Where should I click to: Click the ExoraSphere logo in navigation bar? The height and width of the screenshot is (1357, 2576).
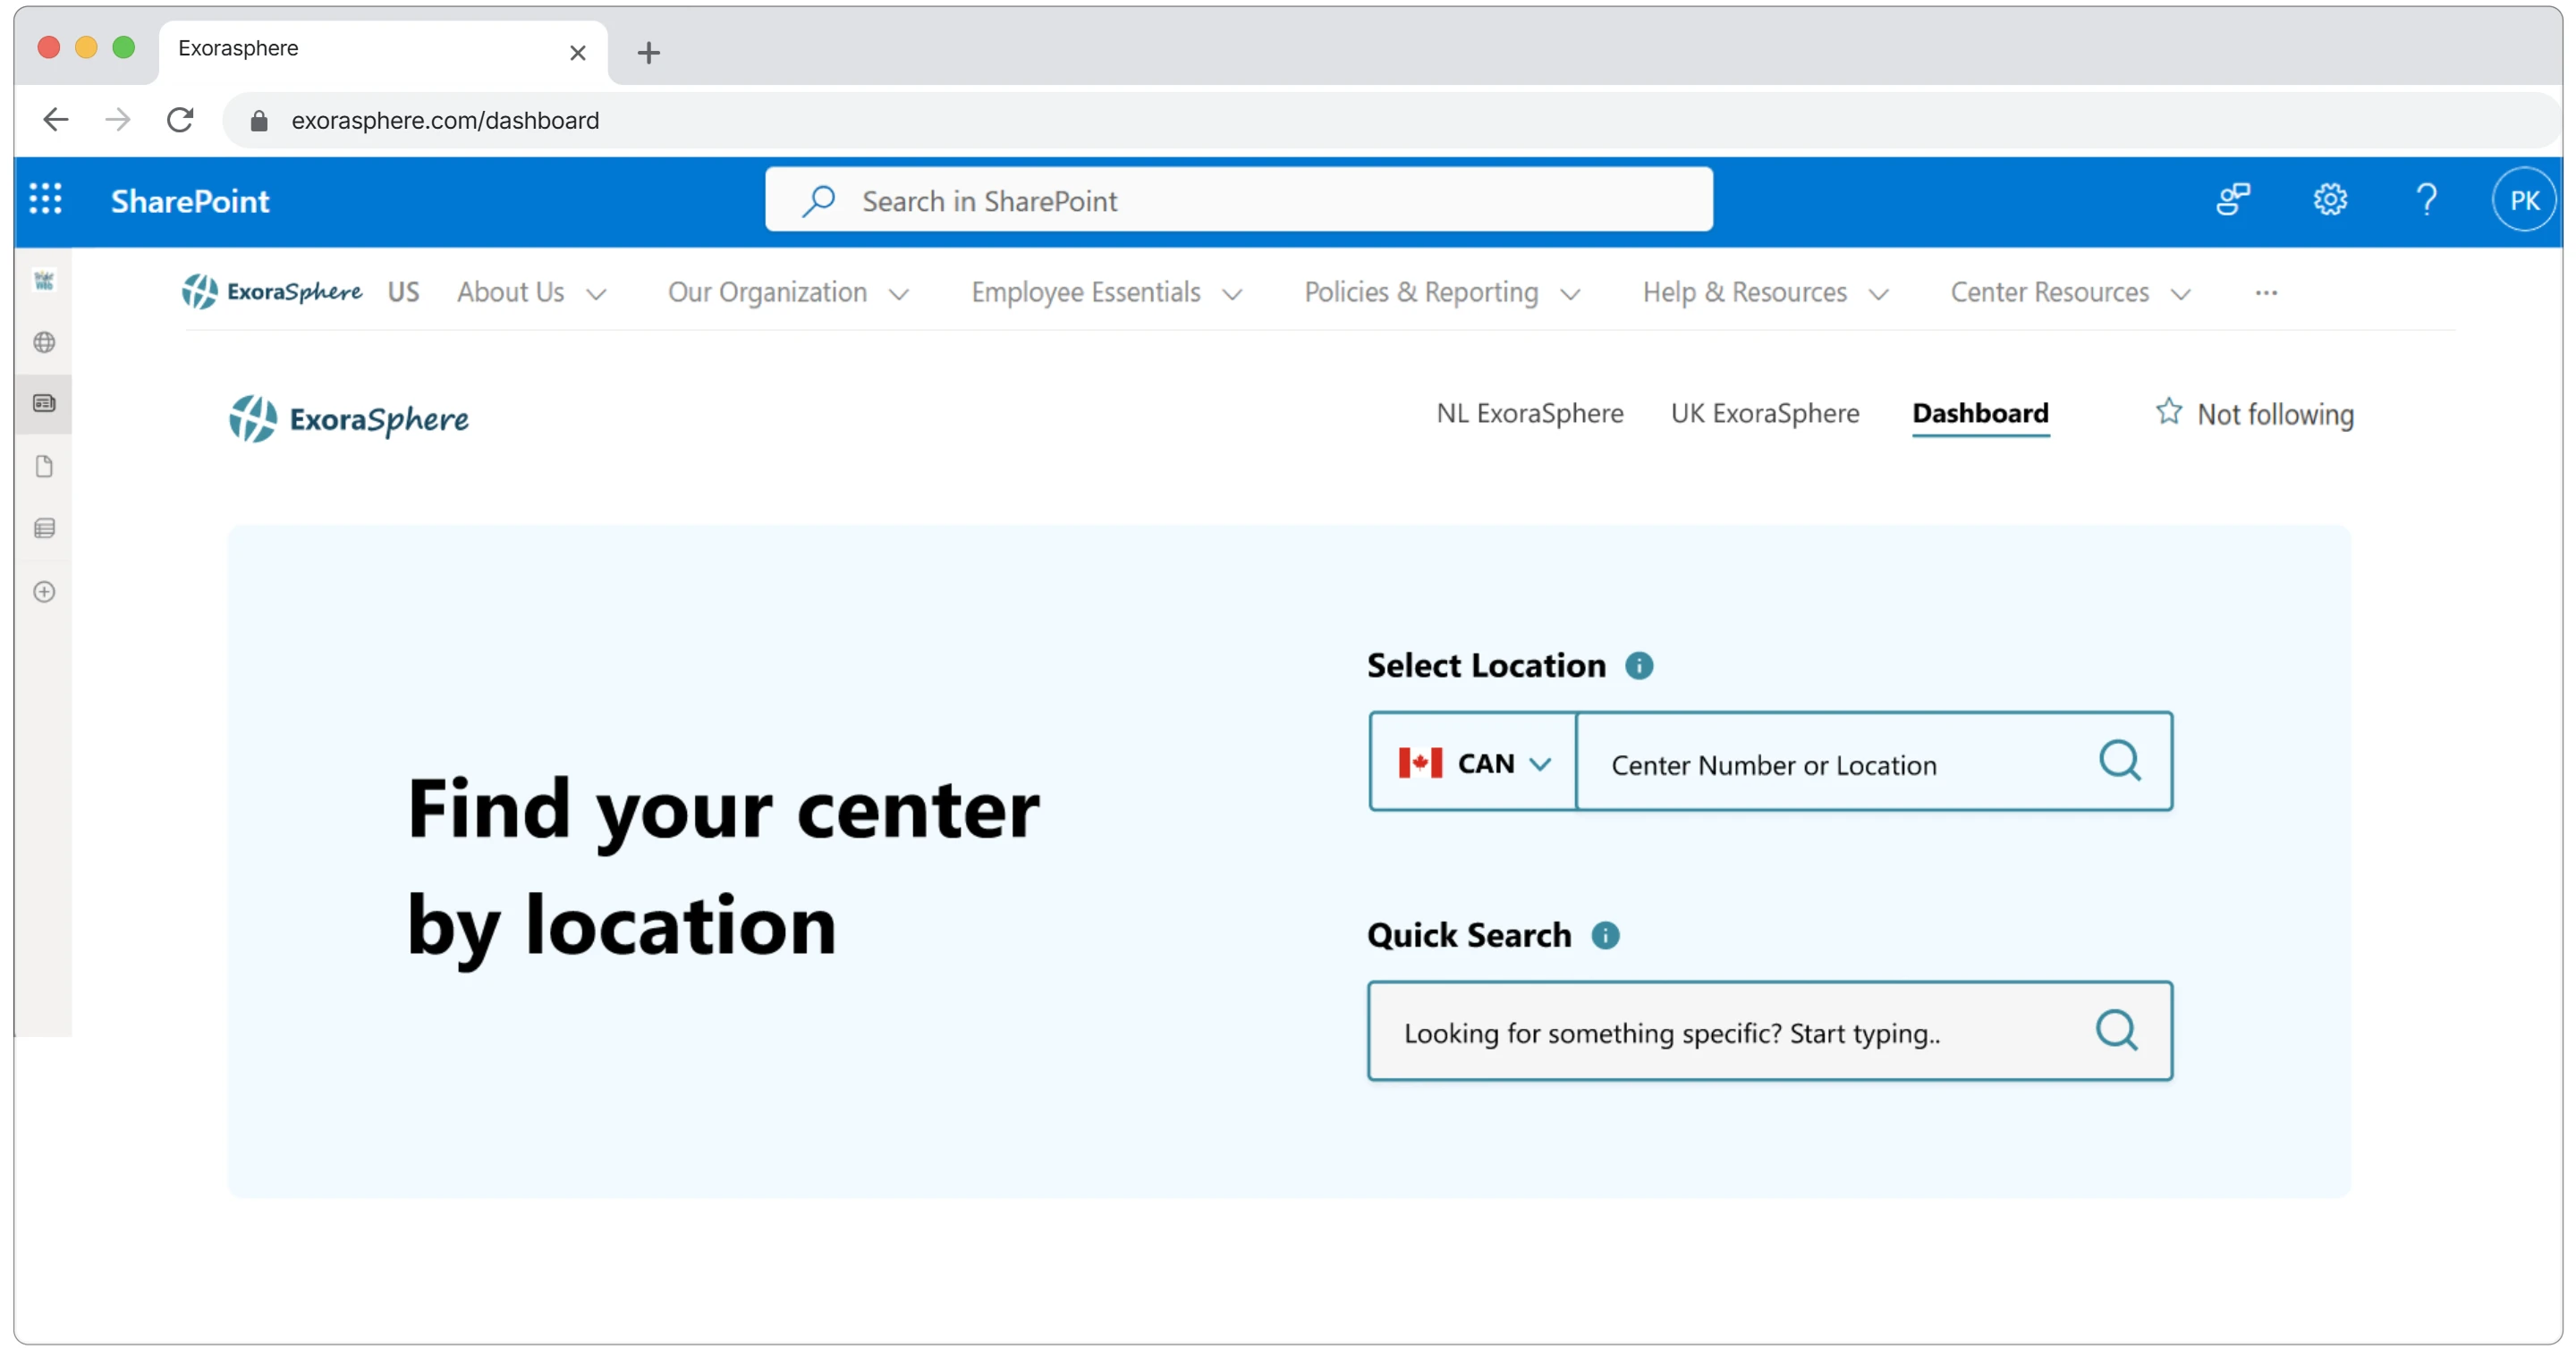[x=271, y=291]
